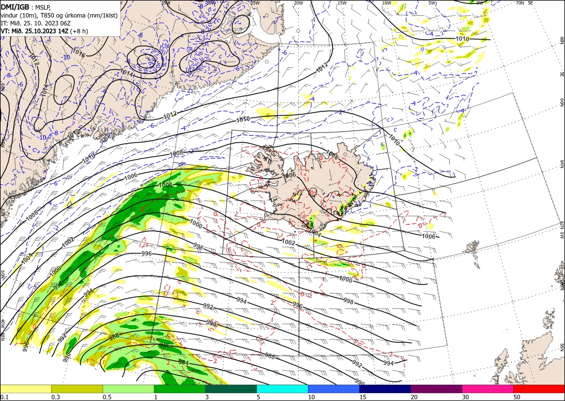Screen dimensions: 565x401
Task: Click the purple 20–30 mm legend swatch
Action: click(x=436, y=389)
